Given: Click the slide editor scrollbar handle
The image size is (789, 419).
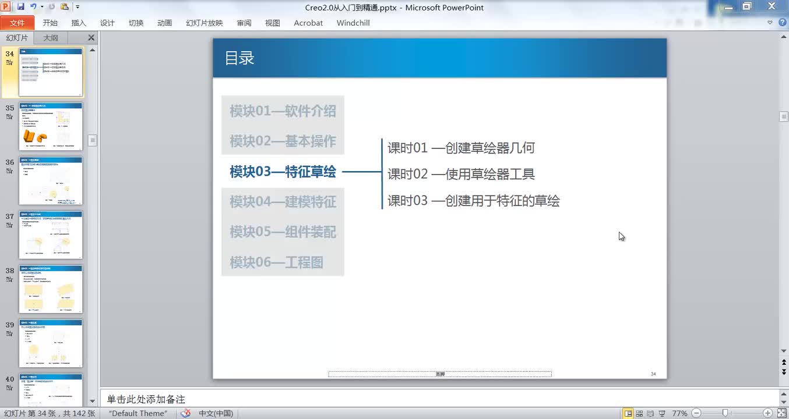Looking at the screenshot, I should (x=784, y=116).
